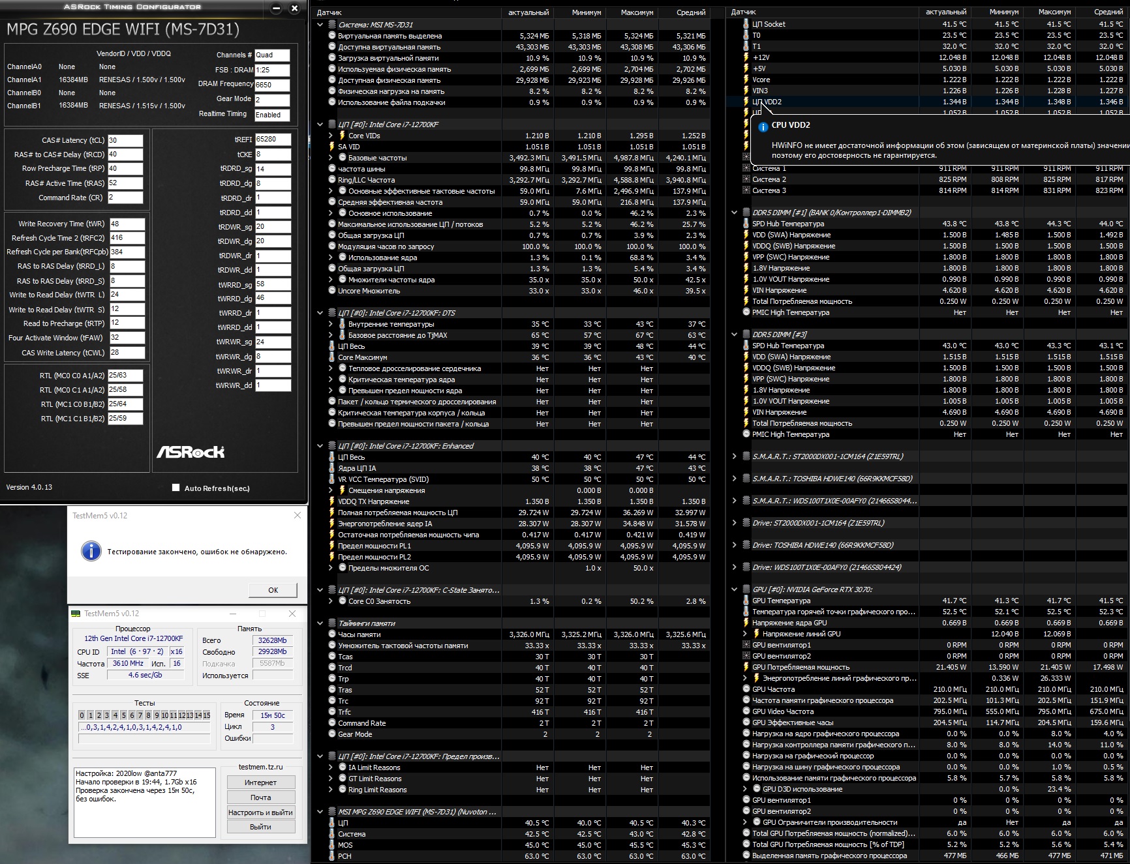Click the lightning icon next to Напряжение ядра GPU
Viewport: 1130px width, 864px height.
pos(746,623)
